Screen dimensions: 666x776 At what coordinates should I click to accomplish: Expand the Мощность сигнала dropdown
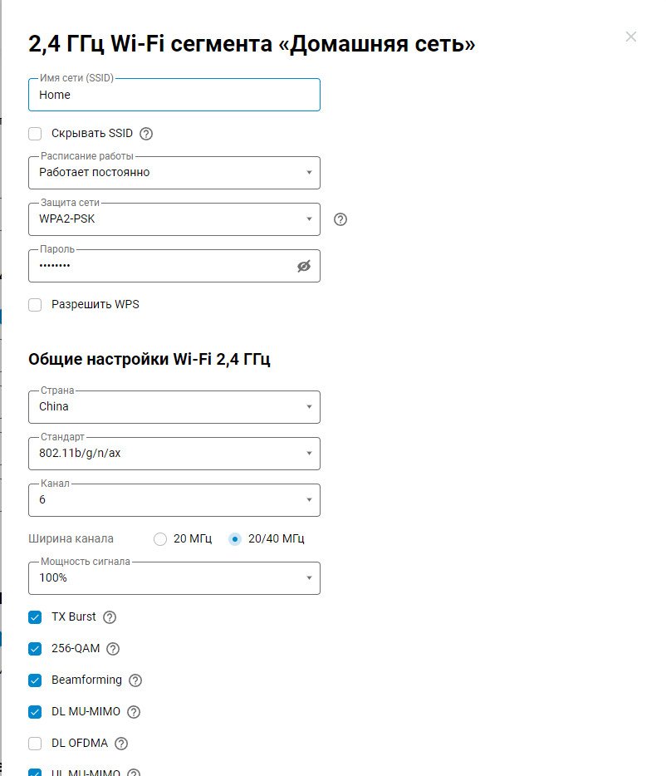click(174, 578)
